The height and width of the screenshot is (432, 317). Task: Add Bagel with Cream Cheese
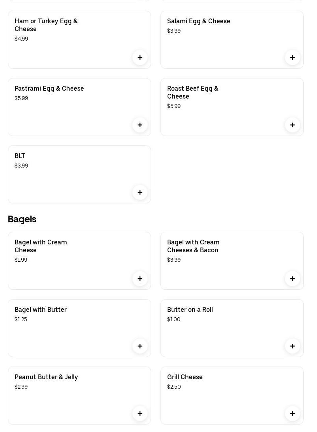pyautogui.click(x=140, y=279)
